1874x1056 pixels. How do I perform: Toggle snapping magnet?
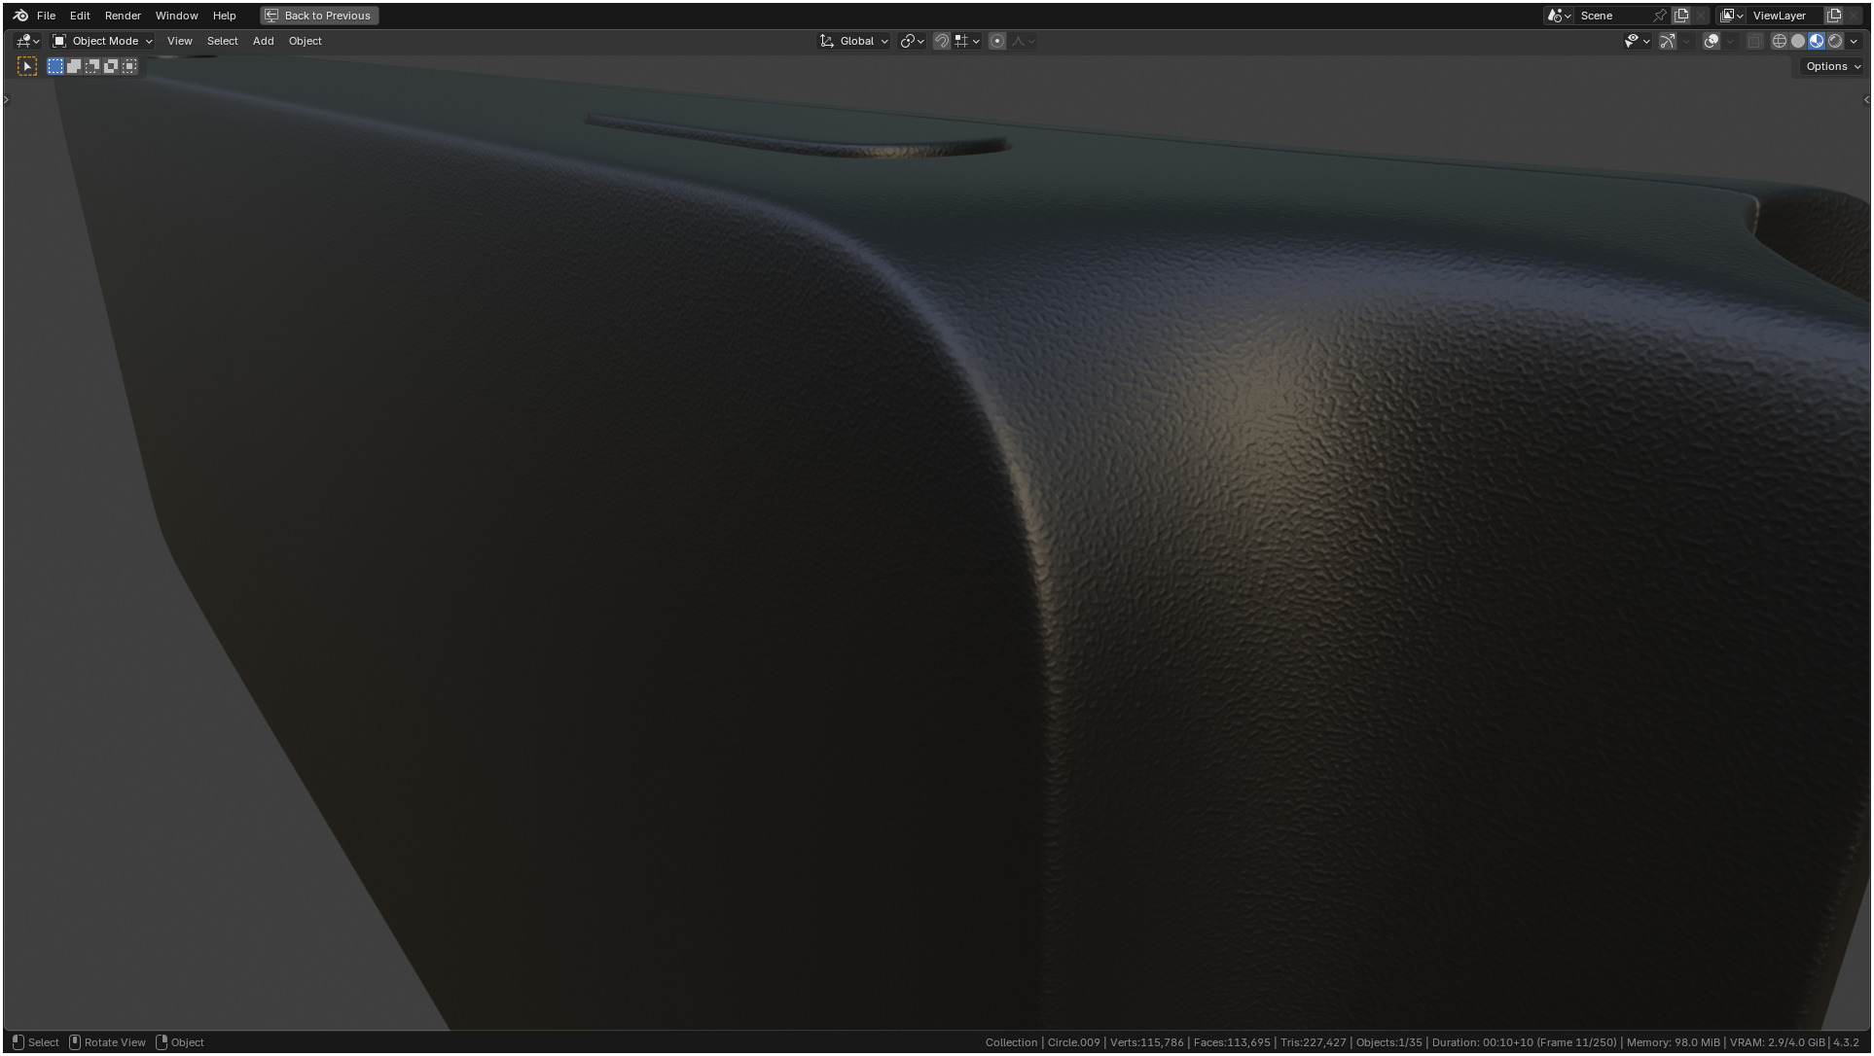941,41
